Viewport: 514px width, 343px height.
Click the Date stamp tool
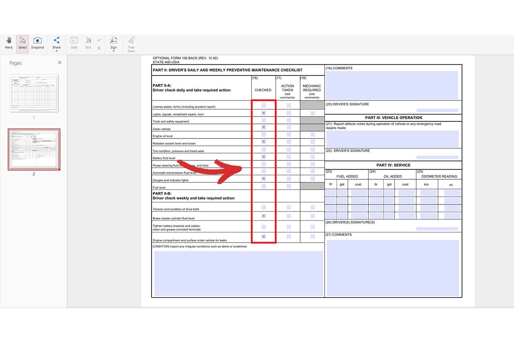point(74,43)
